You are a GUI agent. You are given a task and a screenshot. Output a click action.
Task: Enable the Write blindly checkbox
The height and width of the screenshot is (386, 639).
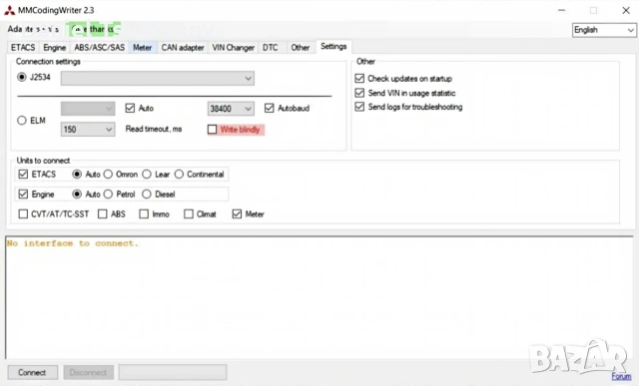(213, 129)
